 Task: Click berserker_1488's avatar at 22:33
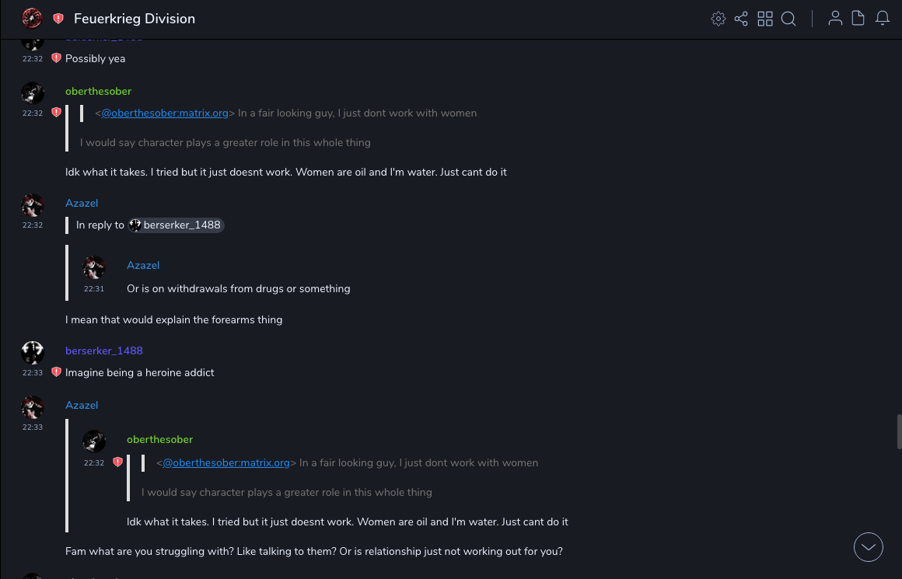tap(33, 353)
